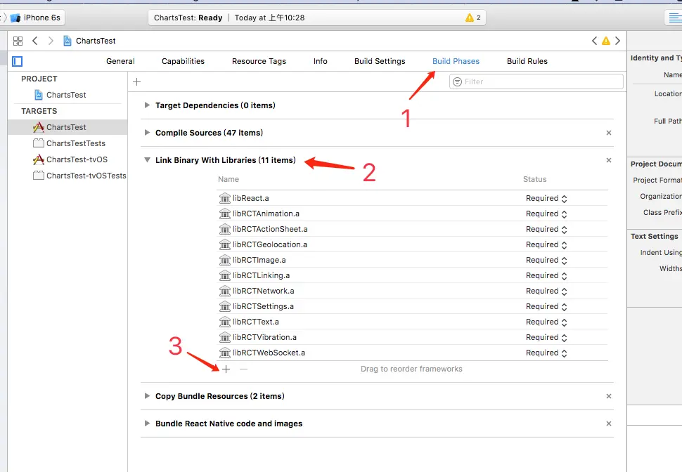
Task: Sort by the Name column header
Action: pyautogui.click(x=229, y=179)
